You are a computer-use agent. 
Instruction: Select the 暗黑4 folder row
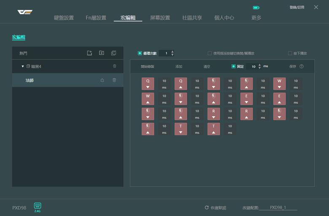[x=67, y=66]
